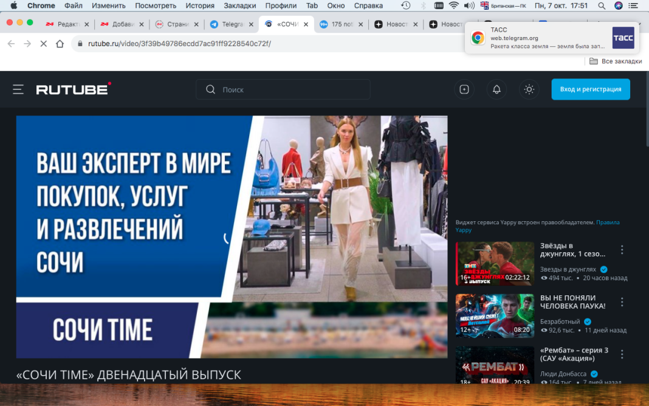This screenshot has height=406, width=649.
Task: Open kebab menu for ВЫ НЕ ПОНЯЛИ ЧЕЛОВЕКА ПАУКА
Action: [x=622, y=301]
